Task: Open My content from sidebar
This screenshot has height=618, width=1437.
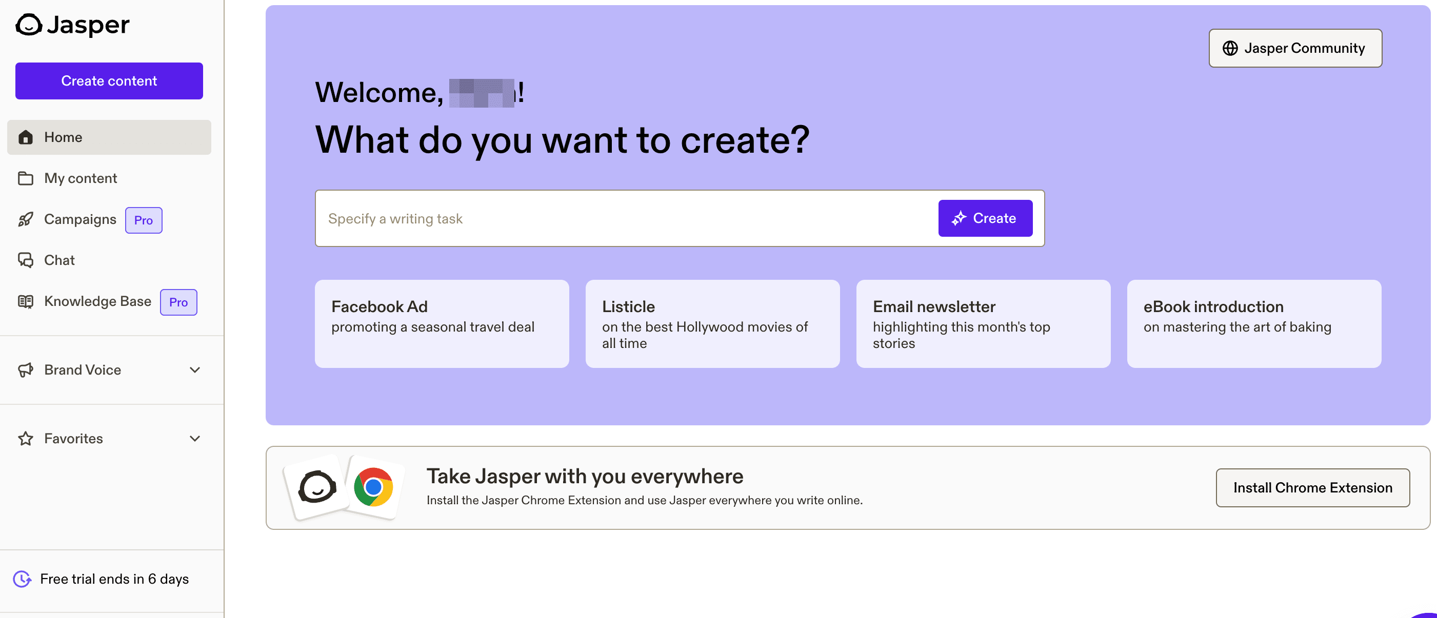Action: (x=81, y=178)
